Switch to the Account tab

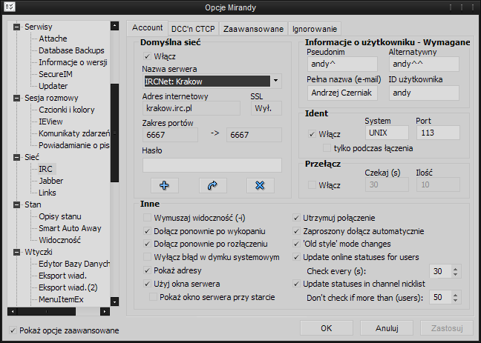pyautogui.click(x=147, y=27)
